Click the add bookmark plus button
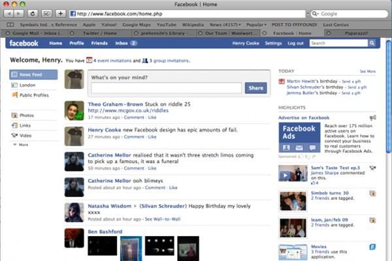This screenshot has width=392, height=261. pos(61,14)
